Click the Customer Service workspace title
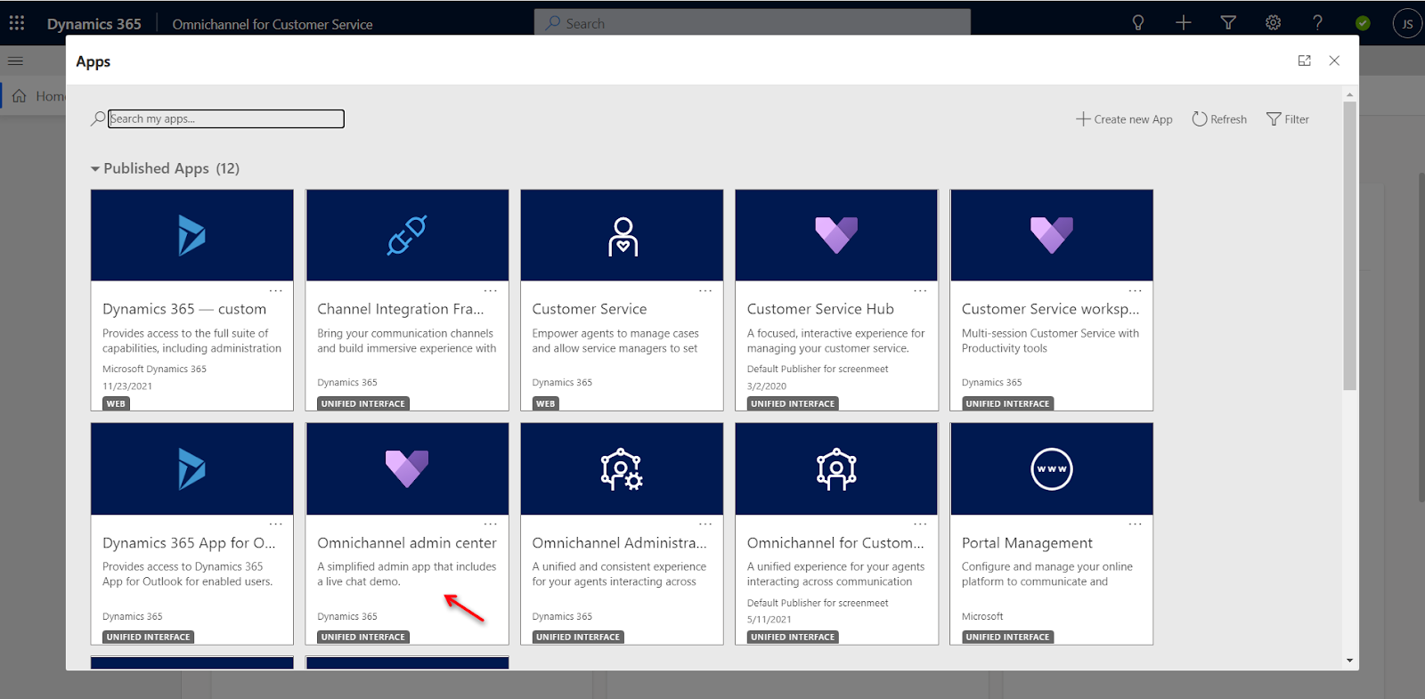1425x699 pixels. coord(1051,309)
